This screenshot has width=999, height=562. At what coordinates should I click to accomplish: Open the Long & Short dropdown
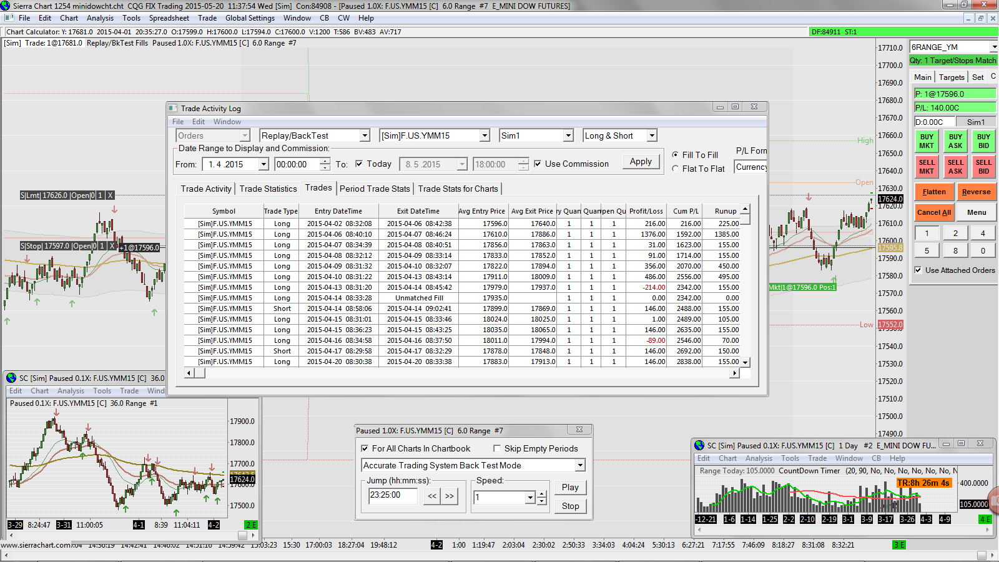(x=651, y=136)
